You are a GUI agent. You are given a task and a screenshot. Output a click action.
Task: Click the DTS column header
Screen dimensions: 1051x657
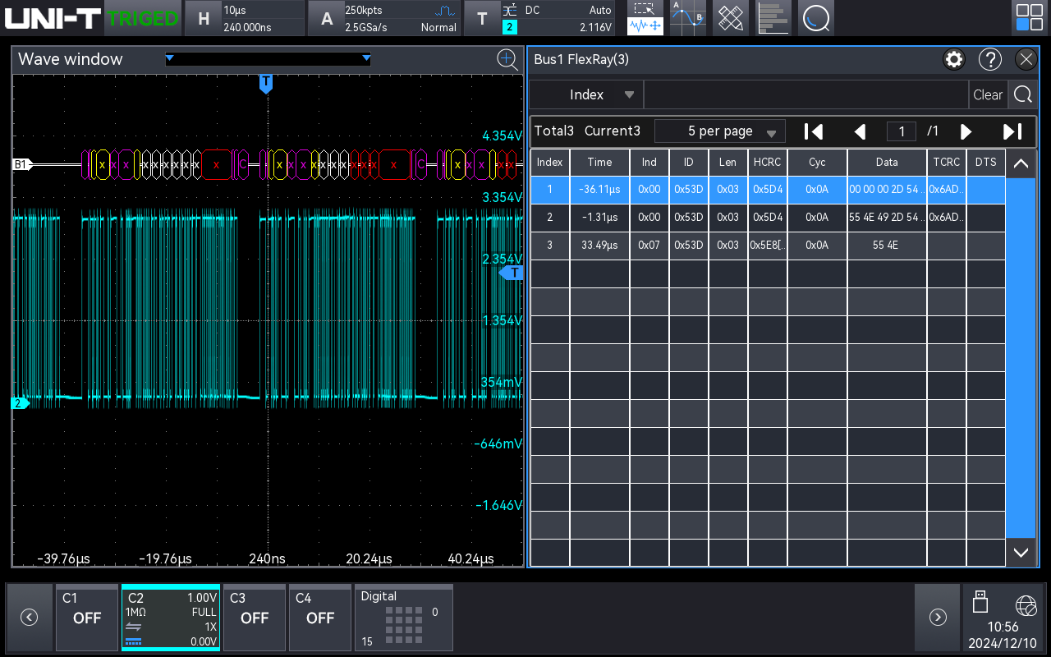click(986, 162)
